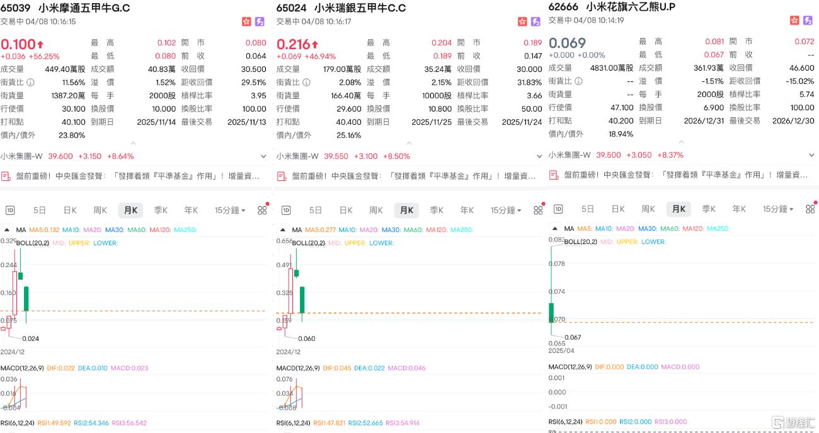Click MACD(12,26,9) label in 65039 panel
819x433 pixels.
22,368
